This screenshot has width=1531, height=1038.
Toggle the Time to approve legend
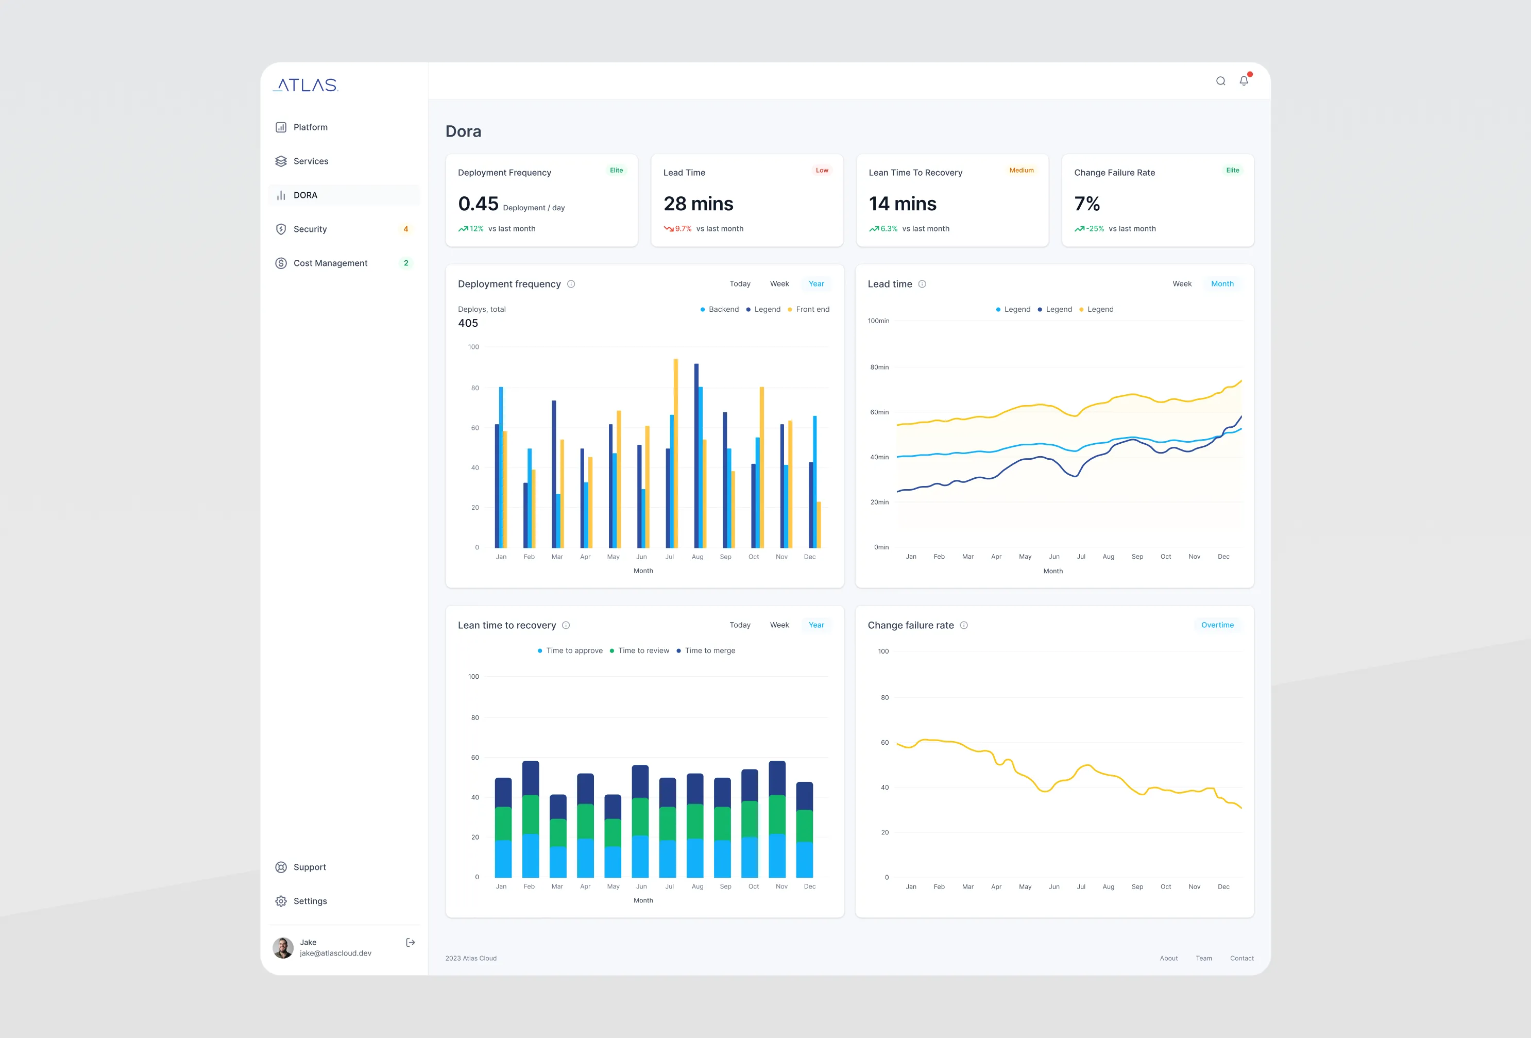pyautogui.click(x=570, y=651)
